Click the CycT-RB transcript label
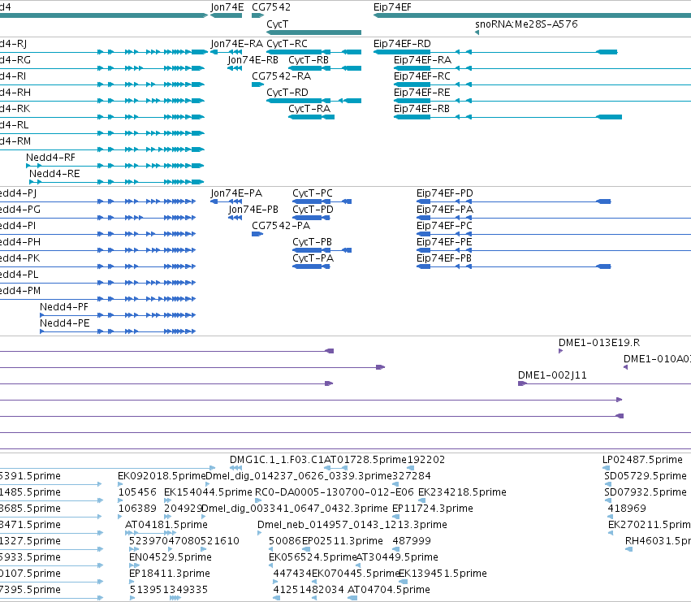 309,60
